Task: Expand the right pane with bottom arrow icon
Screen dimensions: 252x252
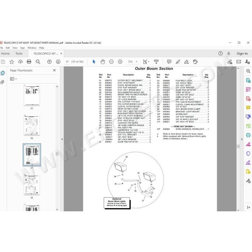Action: (x=248, y=207)
